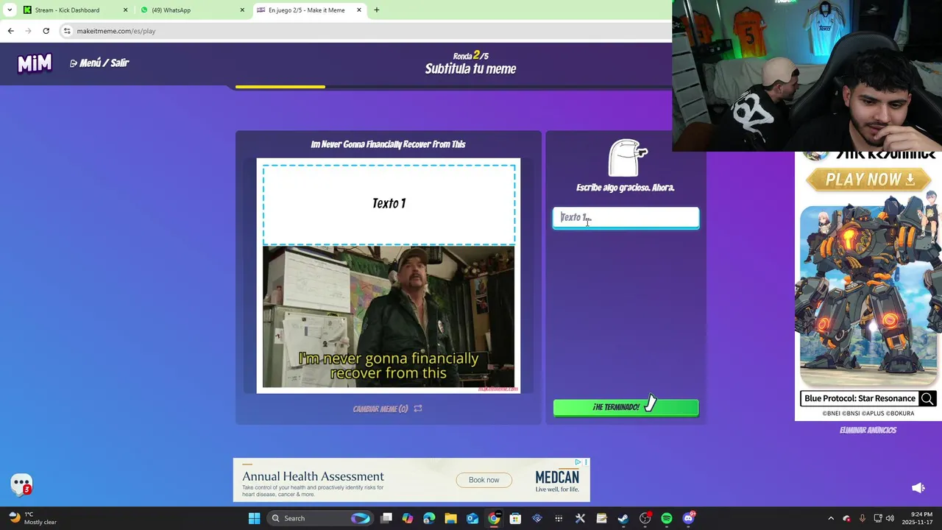The height and width of the screenshot is (530, 942).
Task: Click the search icon in Blue Protocol ad
Action: [927, 398]
